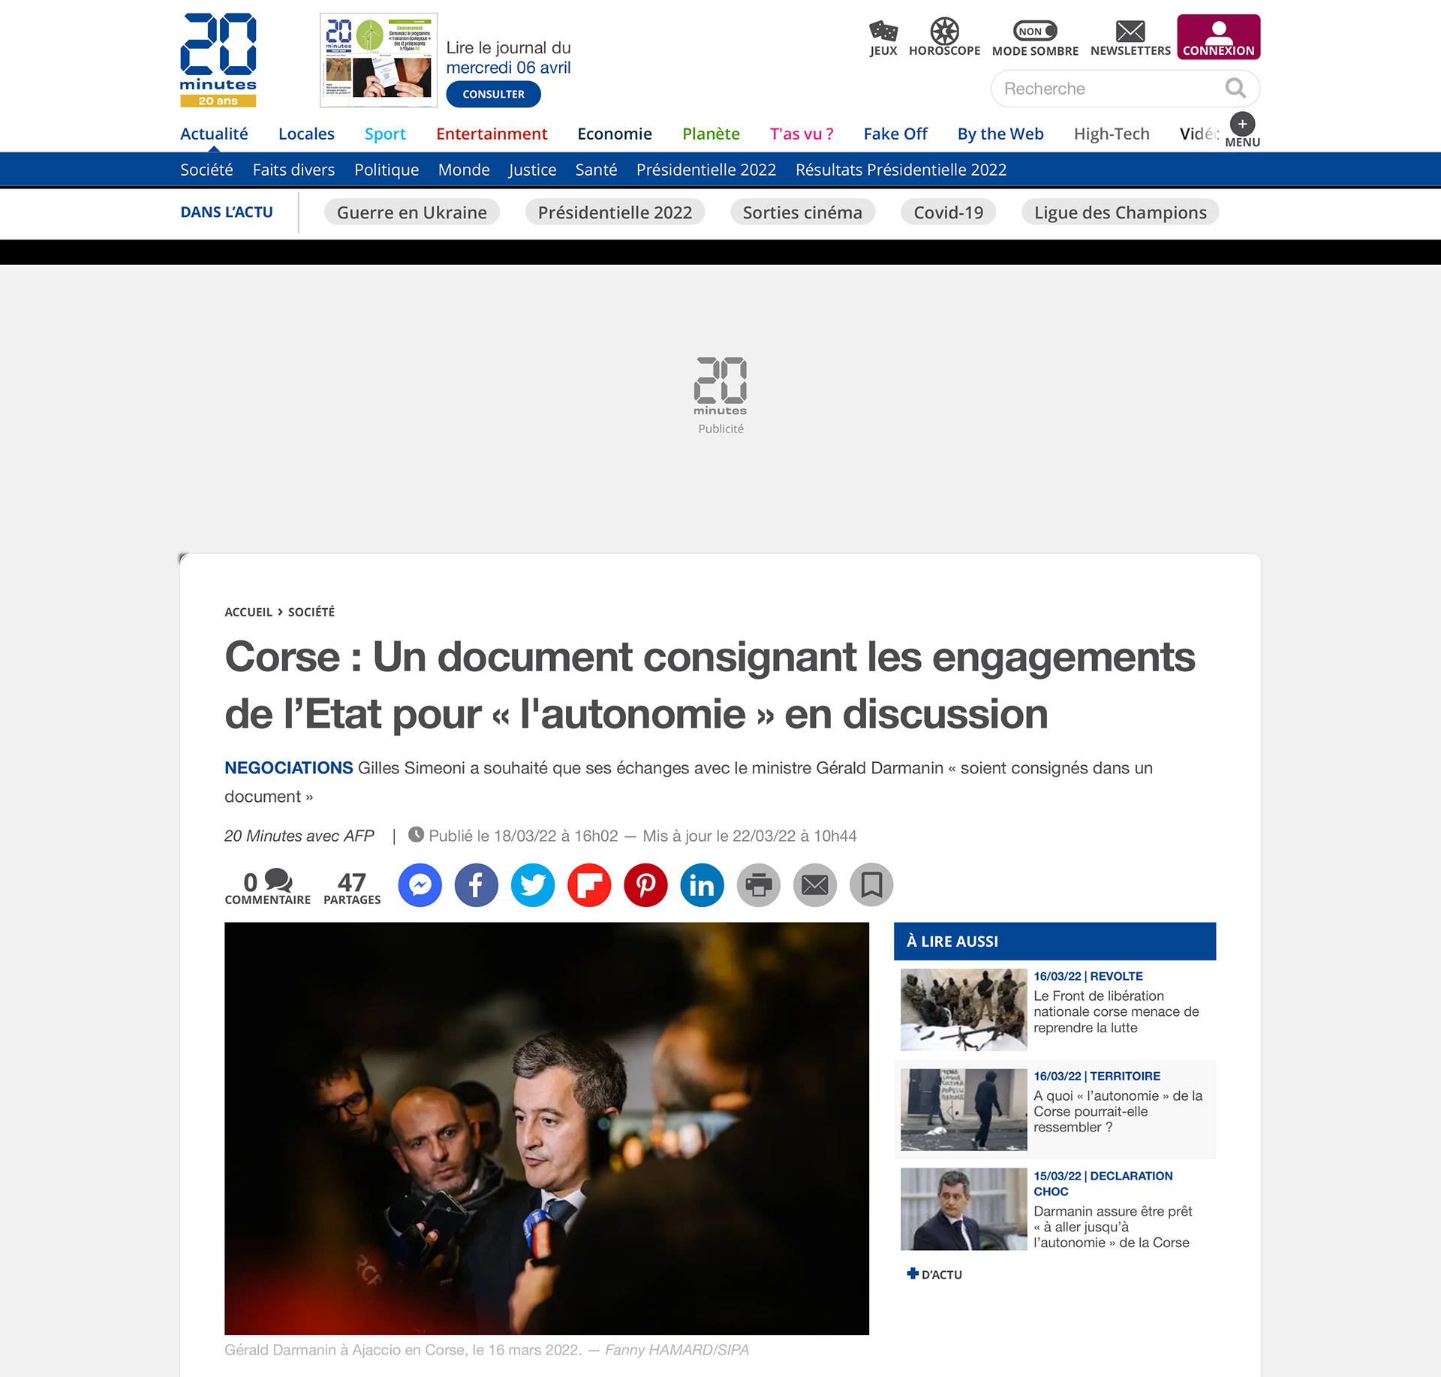Image resolution: width=1441 pixels, height=1377 pixels.
Task: Go to Monde subsection
Action: pos(464,170)
